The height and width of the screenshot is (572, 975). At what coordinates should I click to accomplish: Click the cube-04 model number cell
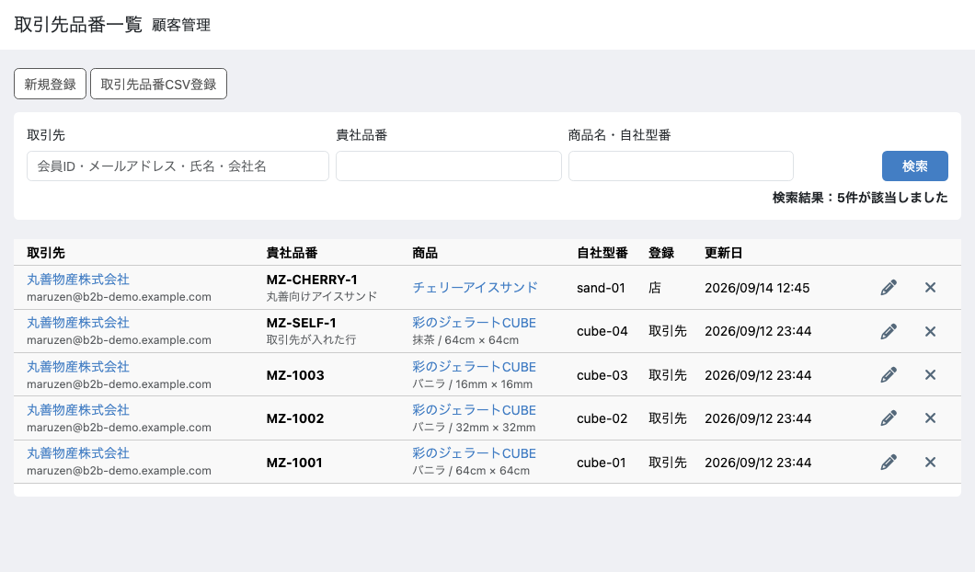click(x=602, y=331)
